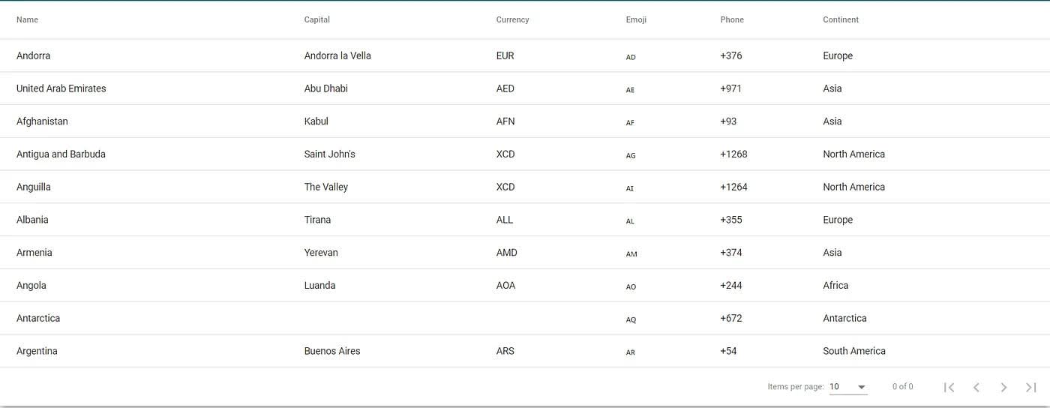Click the Buenos Aires capital cell
1050x408 pixels.
(332, 351)
